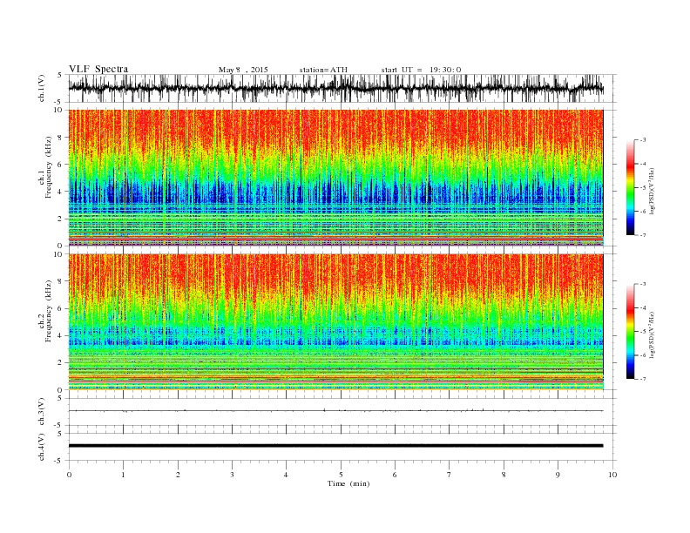Click the ch.2 spectrogram color bar
690x533 pixels.
point(631,331)
